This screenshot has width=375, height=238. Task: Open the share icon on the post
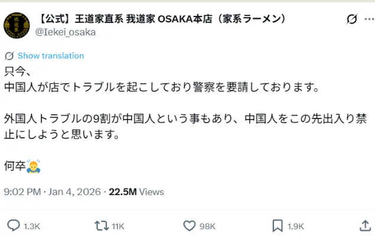click(x=365, y=225)
